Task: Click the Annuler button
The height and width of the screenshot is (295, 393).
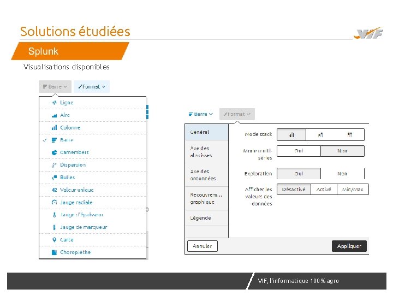Action: pos(203,246)
